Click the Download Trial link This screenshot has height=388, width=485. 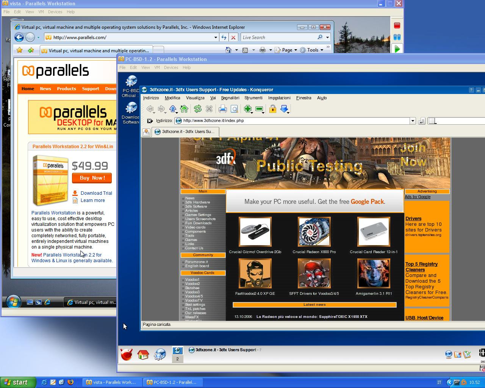[96, 193]
